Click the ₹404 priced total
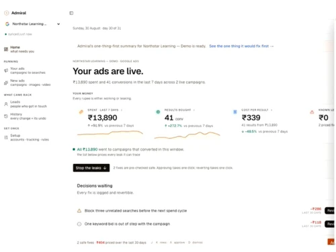The image size is (336, 252). pos(100,243)
